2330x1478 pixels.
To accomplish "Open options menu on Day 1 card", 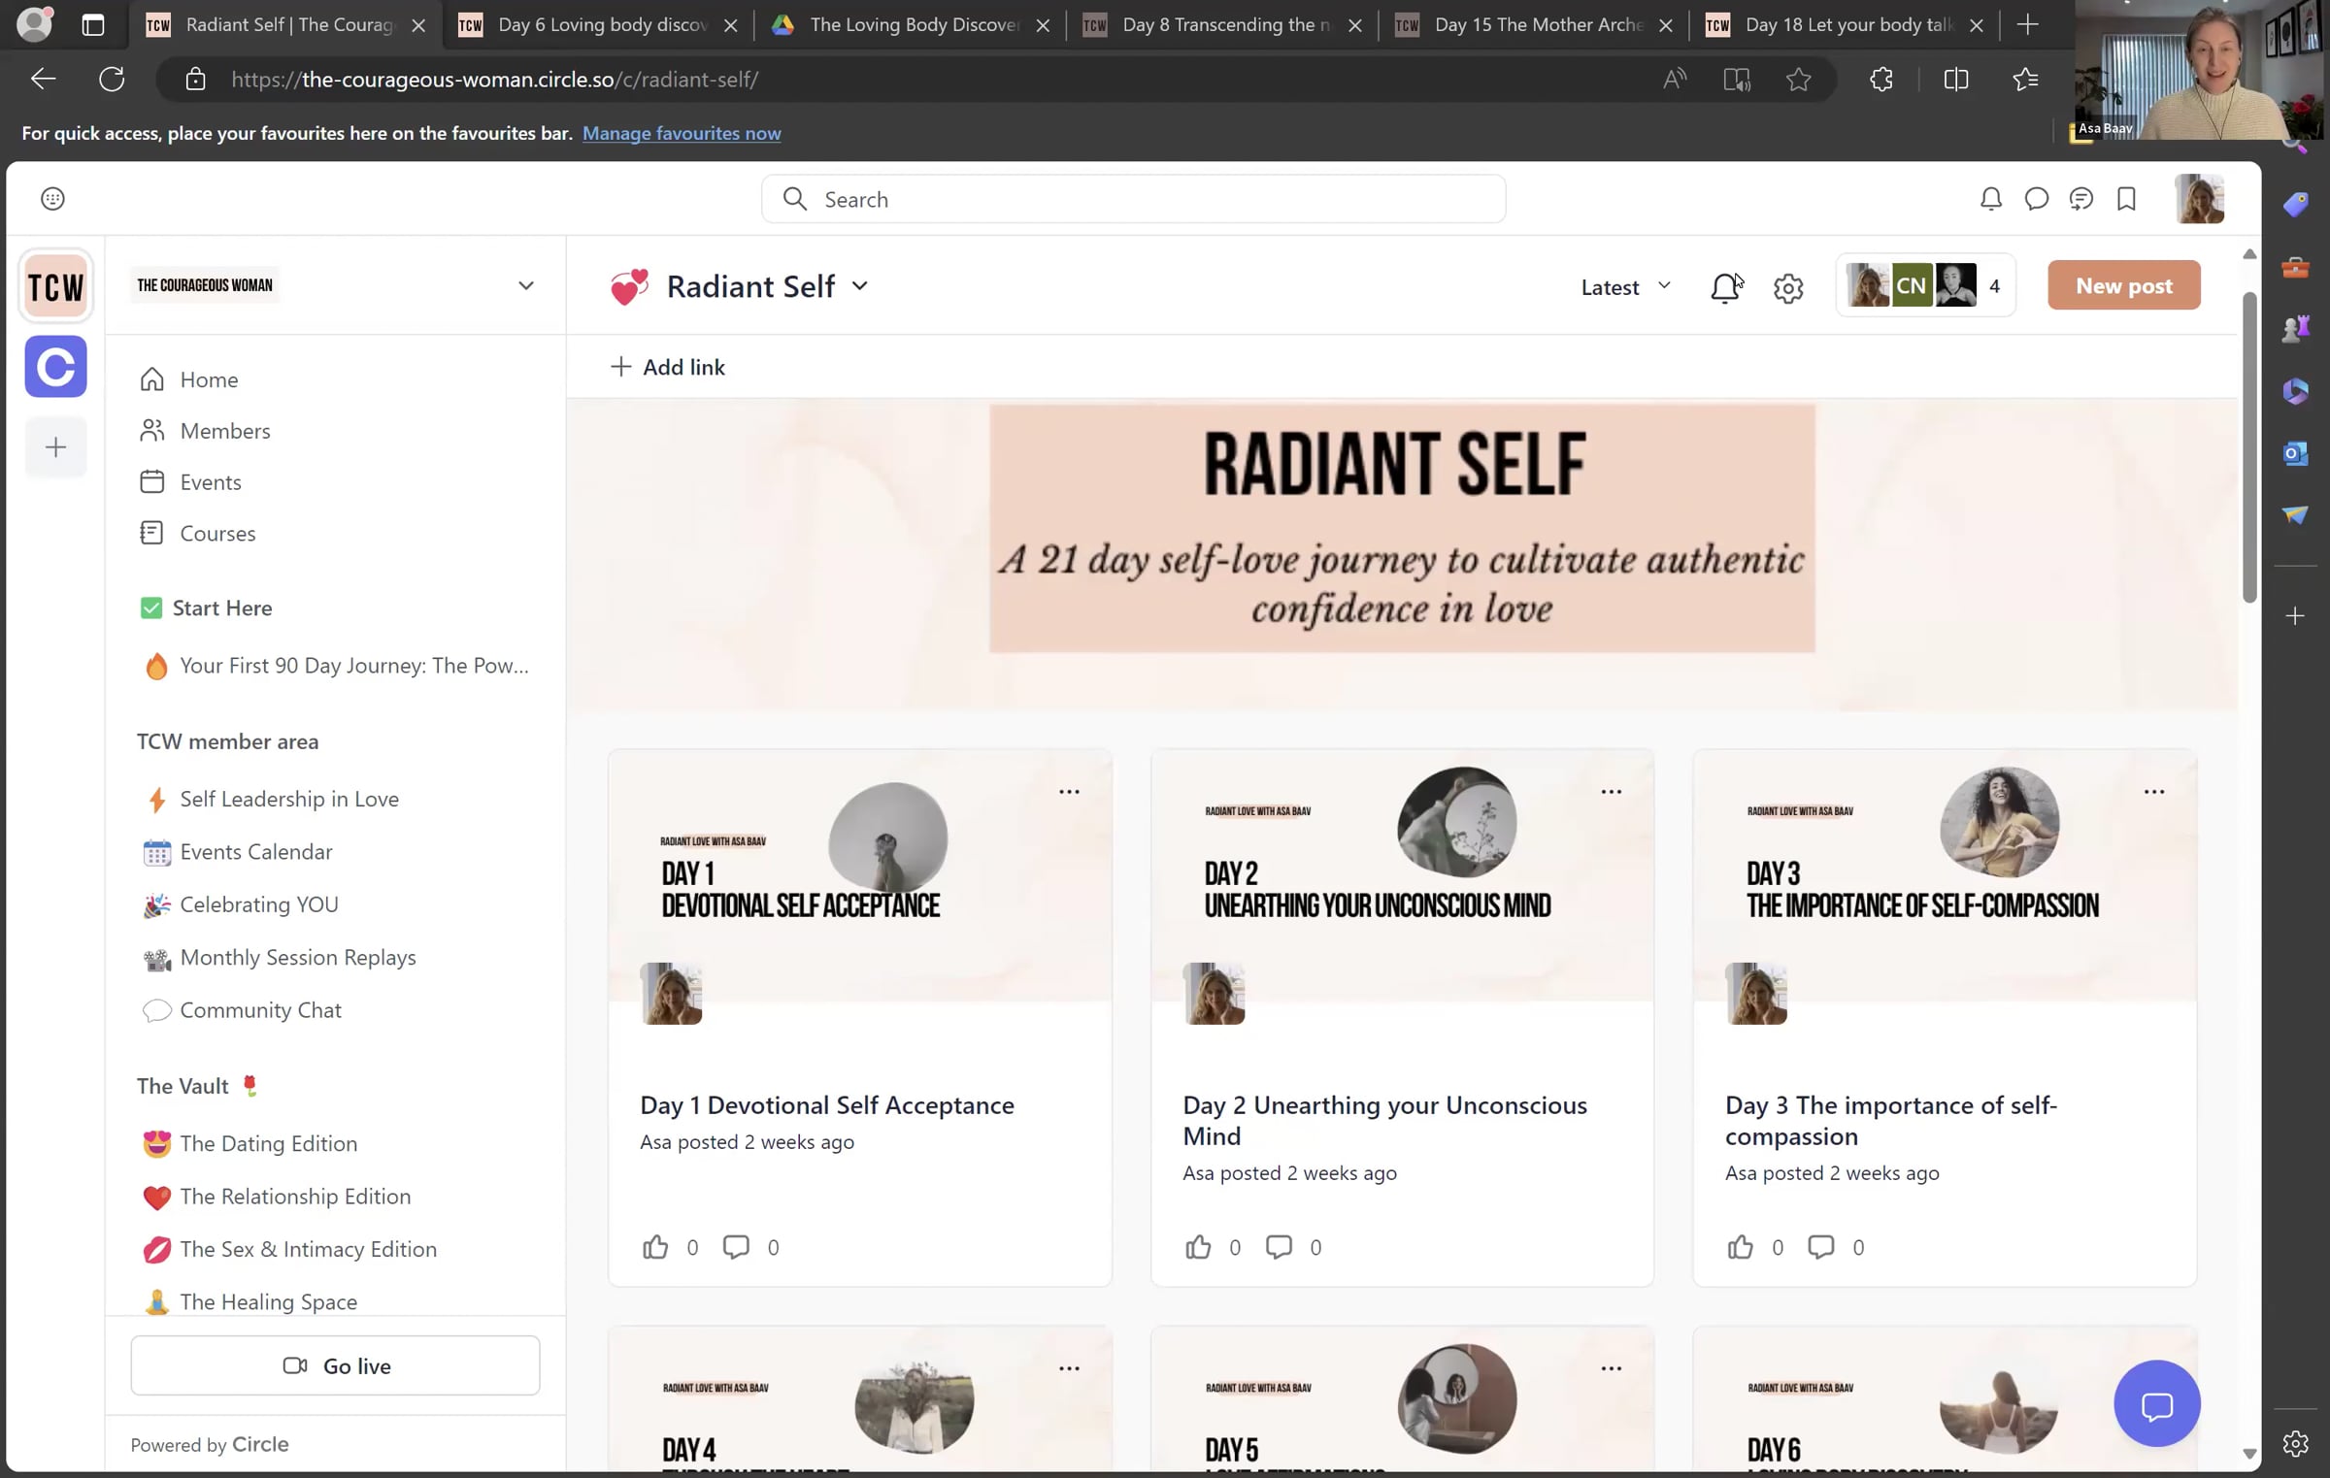I will click(x=1069, y=792).
